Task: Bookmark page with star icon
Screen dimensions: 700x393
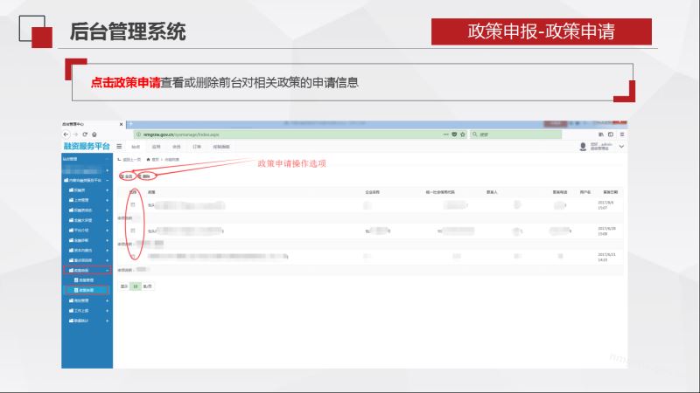Action: coord(464,134)
